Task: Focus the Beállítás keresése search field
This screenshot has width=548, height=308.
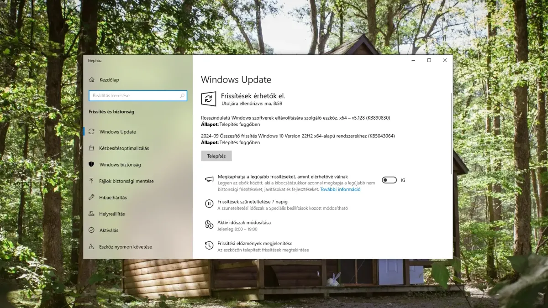Action: click(x=138, y=96)
